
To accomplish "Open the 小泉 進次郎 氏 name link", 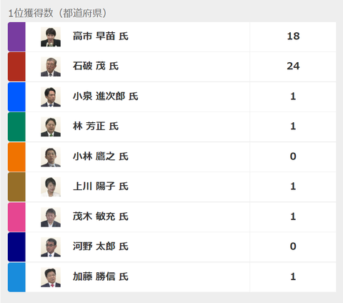I will coord(106,96).
